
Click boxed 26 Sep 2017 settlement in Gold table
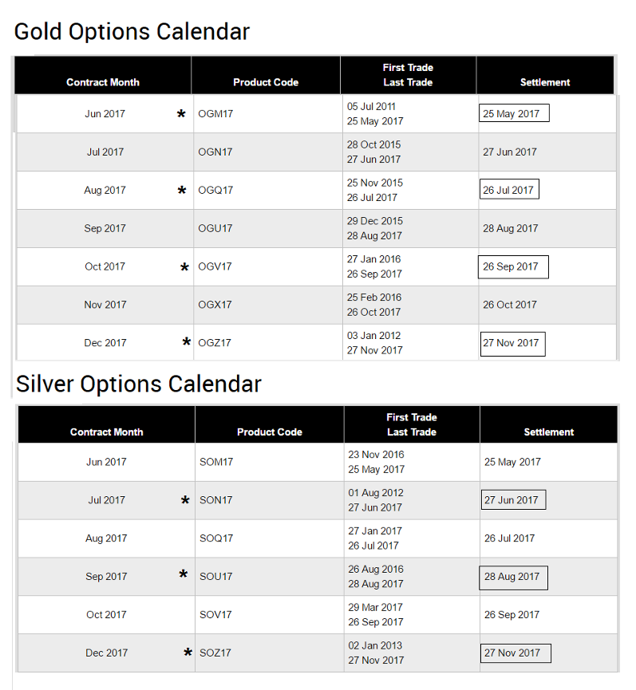tap(512, 266)
